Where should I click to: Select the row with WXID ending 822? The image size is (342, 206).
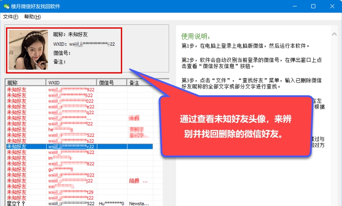coord(79,164)
